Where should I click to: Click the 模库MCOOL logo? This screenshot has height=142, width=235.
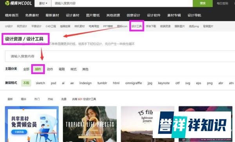18,3
